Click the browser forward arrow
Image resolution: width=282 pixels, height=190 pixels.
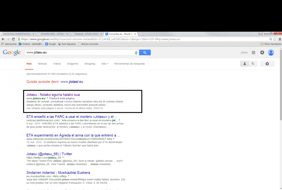coord(8,39)
